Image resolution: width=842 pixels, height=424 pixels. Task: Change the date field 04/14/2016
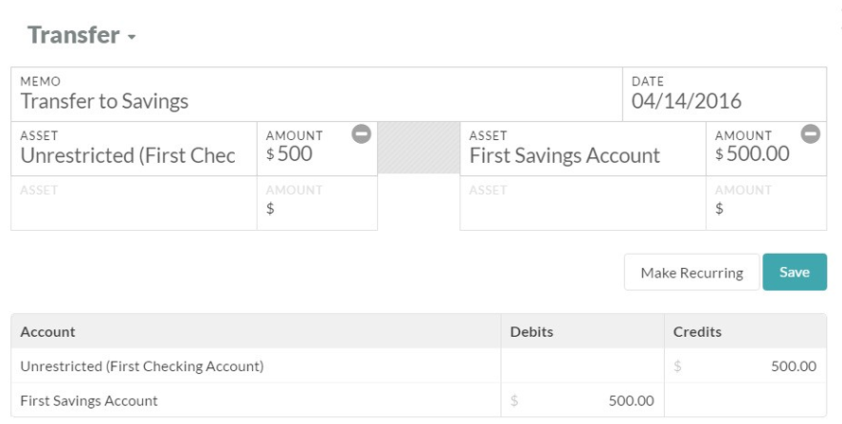click(x=725, y=94)
